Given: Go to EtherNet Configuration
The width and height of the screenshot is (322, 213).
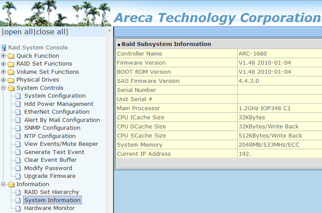Looking at the screenshot, I should (x=56, y=112).
